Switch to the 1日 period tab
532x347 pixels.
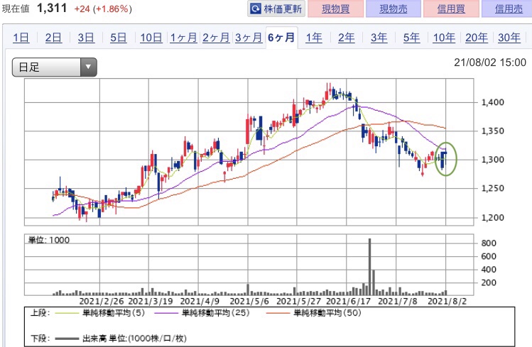tap(21, 38)
